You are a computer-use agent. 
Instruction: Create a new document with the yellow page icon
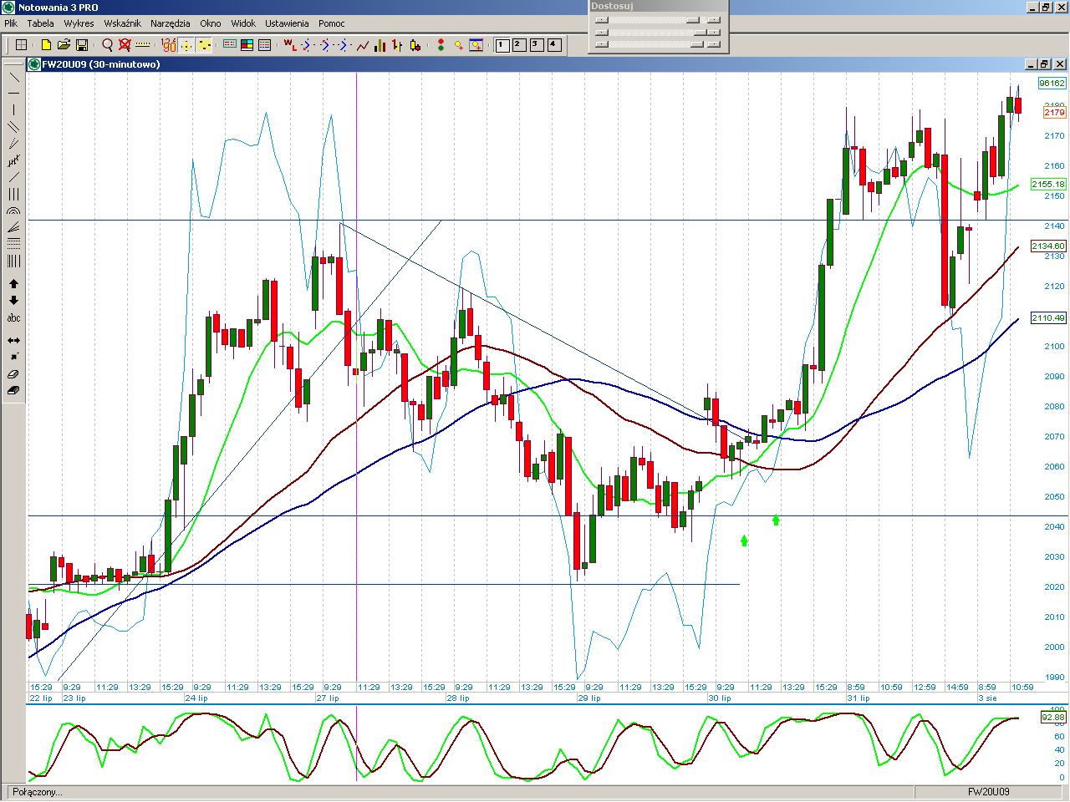[46, 45]
